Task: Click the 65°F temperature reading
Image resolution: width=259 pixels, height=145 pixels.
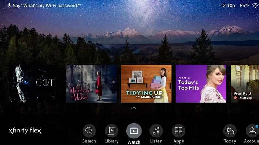Action: (245, 6)
